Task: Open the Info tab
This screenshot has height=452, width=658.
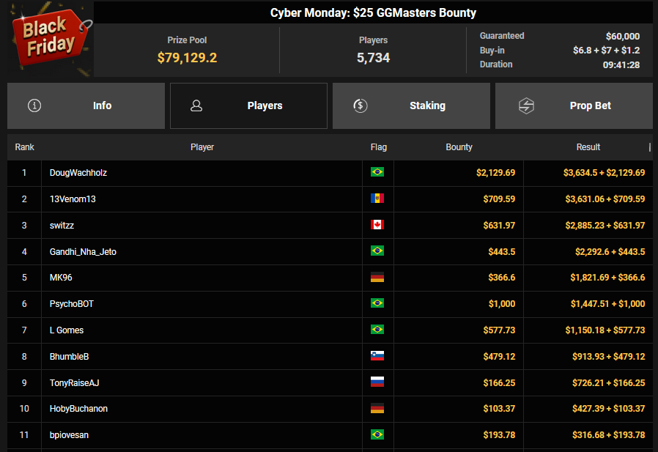Action: pyautogui.click(x=86, y=105)
